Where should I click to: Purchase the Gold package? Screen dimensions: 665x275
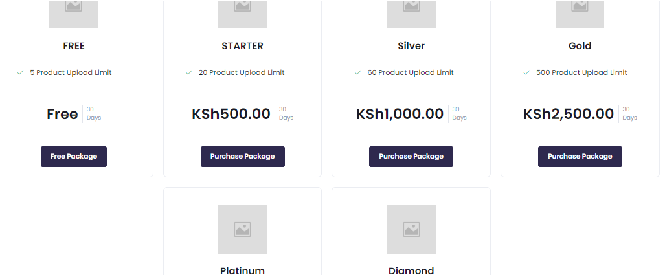(580, 157)
